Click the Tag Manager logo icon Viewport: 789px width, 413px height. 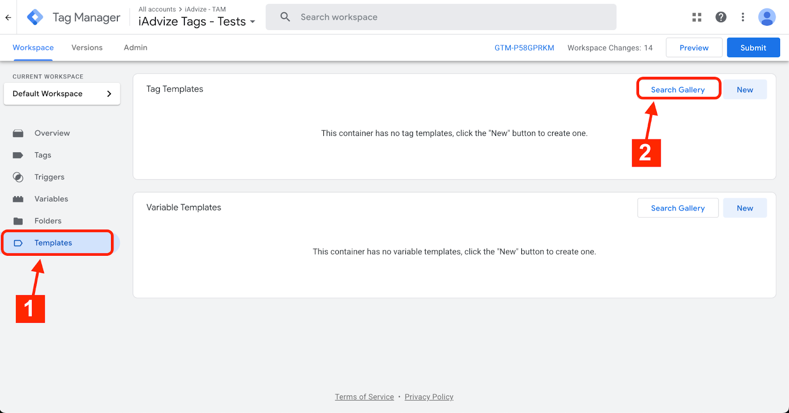(35, 17)
